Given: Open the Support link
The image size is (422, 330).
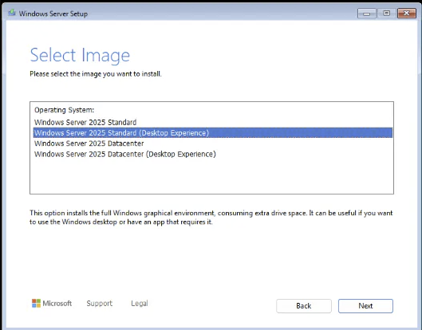Looking at the screenshot, I should (x=99, y=304).
